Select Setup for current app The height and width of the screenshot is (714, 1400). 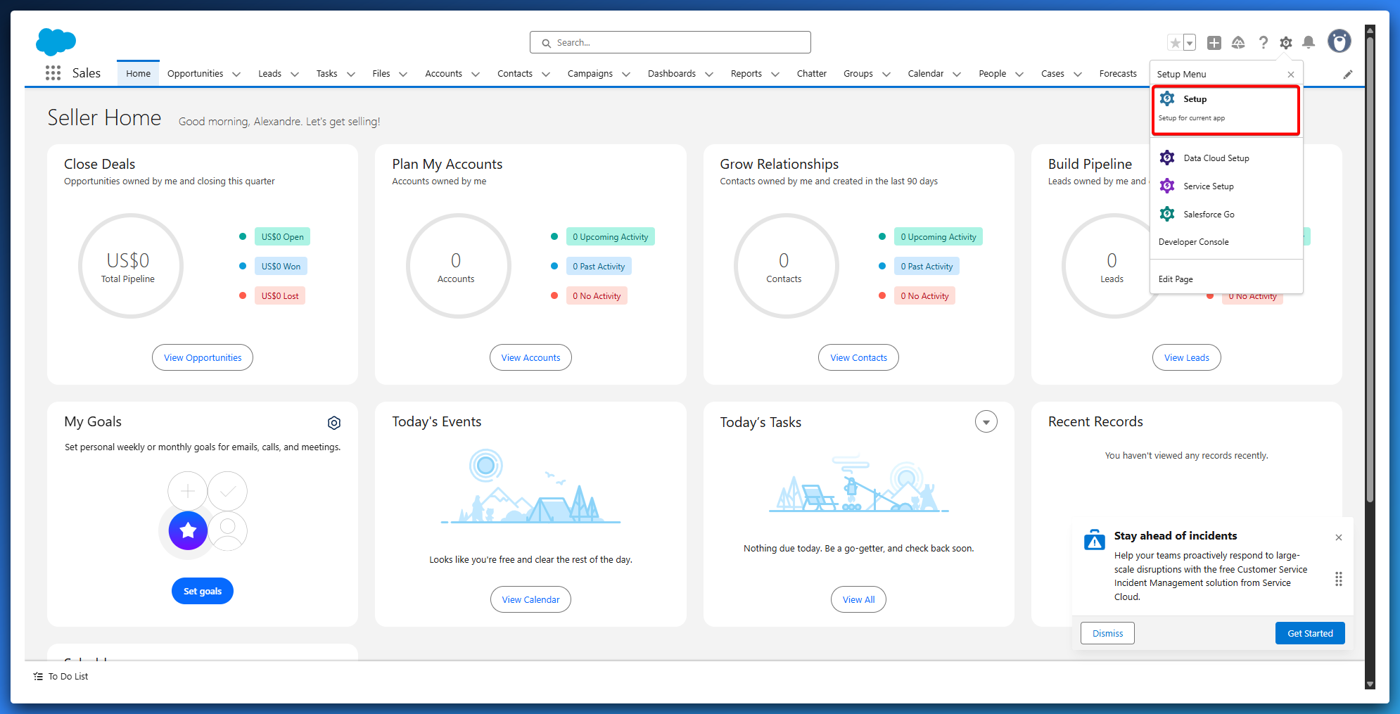tap(1226, 110)
